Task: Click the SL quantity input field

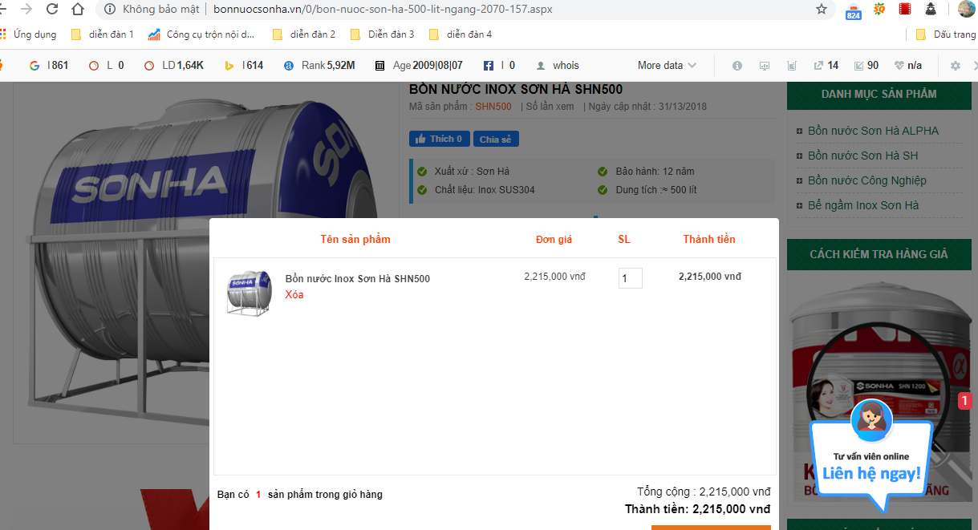Action: coord(631,278)
